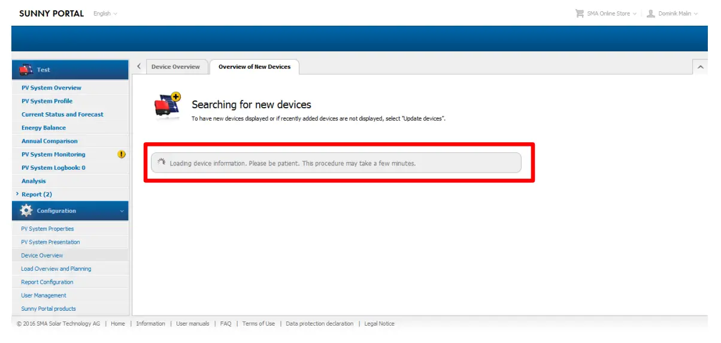
Task: Open PV System Monitoring
Action: [x=53, y=154]
